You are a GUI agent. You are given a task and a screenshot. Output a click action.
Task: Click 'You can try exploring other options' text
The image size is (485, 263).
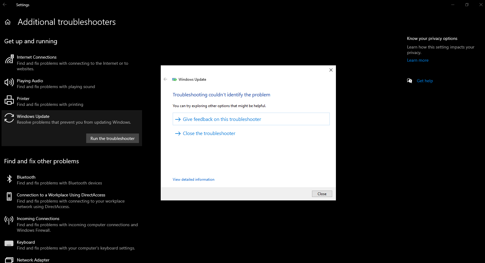click(219, 106)
